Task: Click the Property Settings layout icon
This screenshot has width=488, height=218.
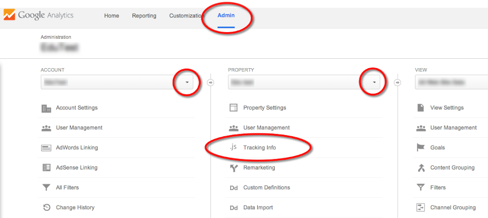Action: [x=233, y=108]
